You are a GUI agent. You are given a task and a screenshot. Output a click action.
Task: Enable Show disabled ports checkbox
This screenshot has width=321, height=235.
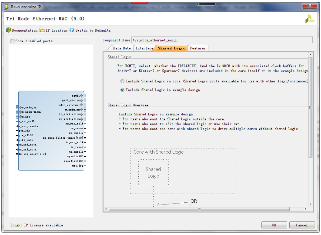pos(12,41)
